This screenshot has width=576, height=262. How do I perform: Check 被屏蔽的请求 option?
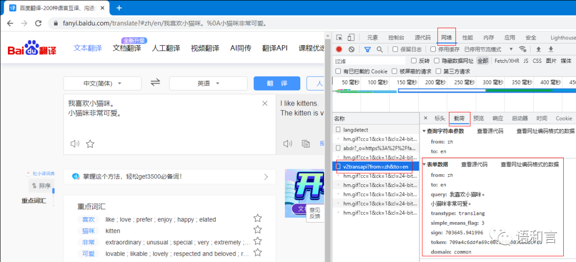tap(394, 71)
